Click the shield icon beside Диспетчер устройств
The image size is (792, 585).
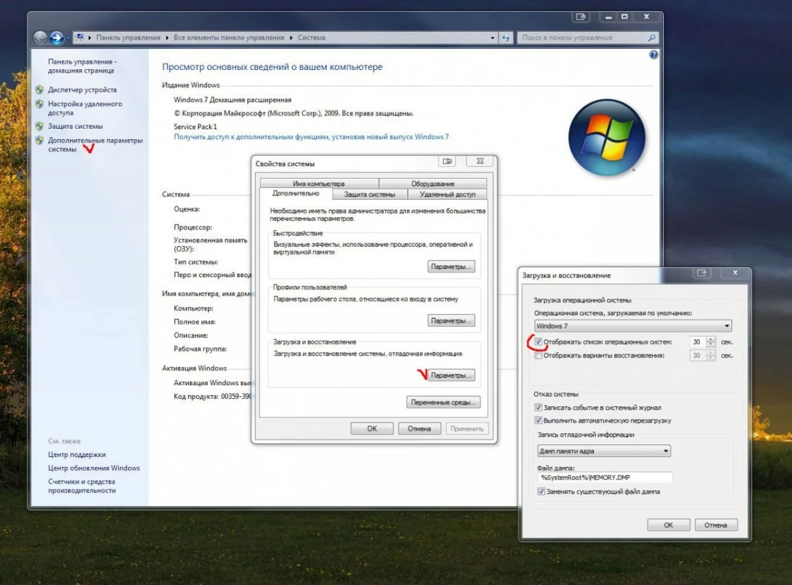40,89
